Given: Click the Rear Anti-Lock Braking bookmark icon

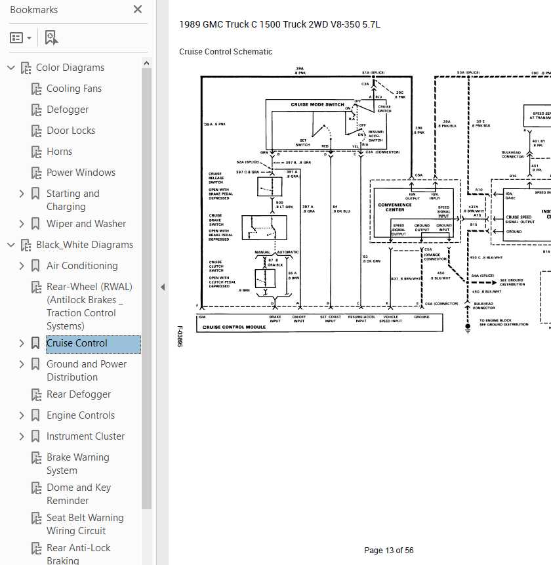Looking at the screenshot, I should [x=36, y=549].
